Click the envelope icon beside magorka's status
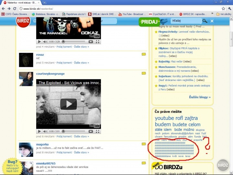233x175 pixels. (144, 144)
